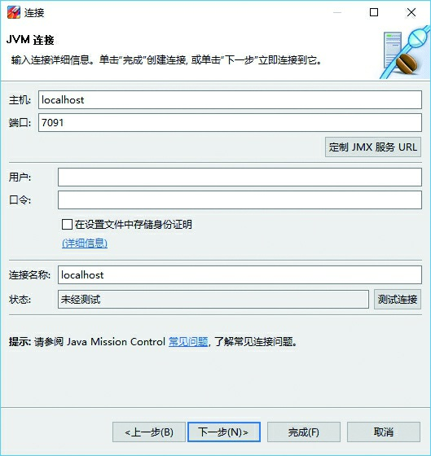Click the Java Mission Control title bar icon
The height and width of the screenshot is (456, 431).
pos(14,12)
